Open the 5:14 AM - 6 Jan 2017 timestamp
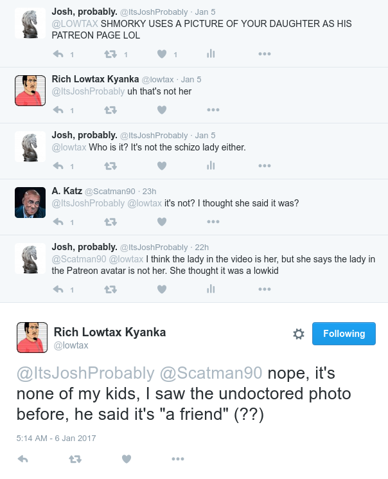This screenshot has height=479, width=388. (56, 438)
